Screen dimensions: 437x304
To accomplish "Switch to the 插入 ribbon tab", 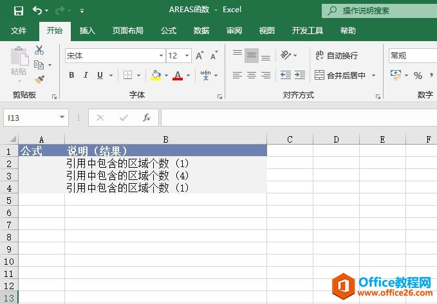I will 87,31.
